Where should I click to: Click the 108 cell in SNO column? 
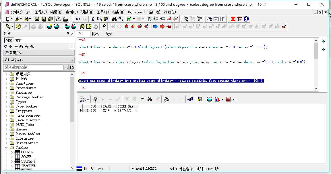(96, 110)
